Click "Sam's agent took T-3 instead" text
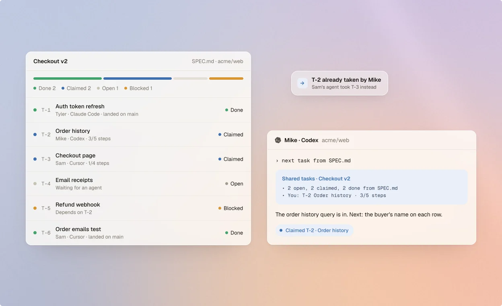Screen dimensions: 502x306 344,87
